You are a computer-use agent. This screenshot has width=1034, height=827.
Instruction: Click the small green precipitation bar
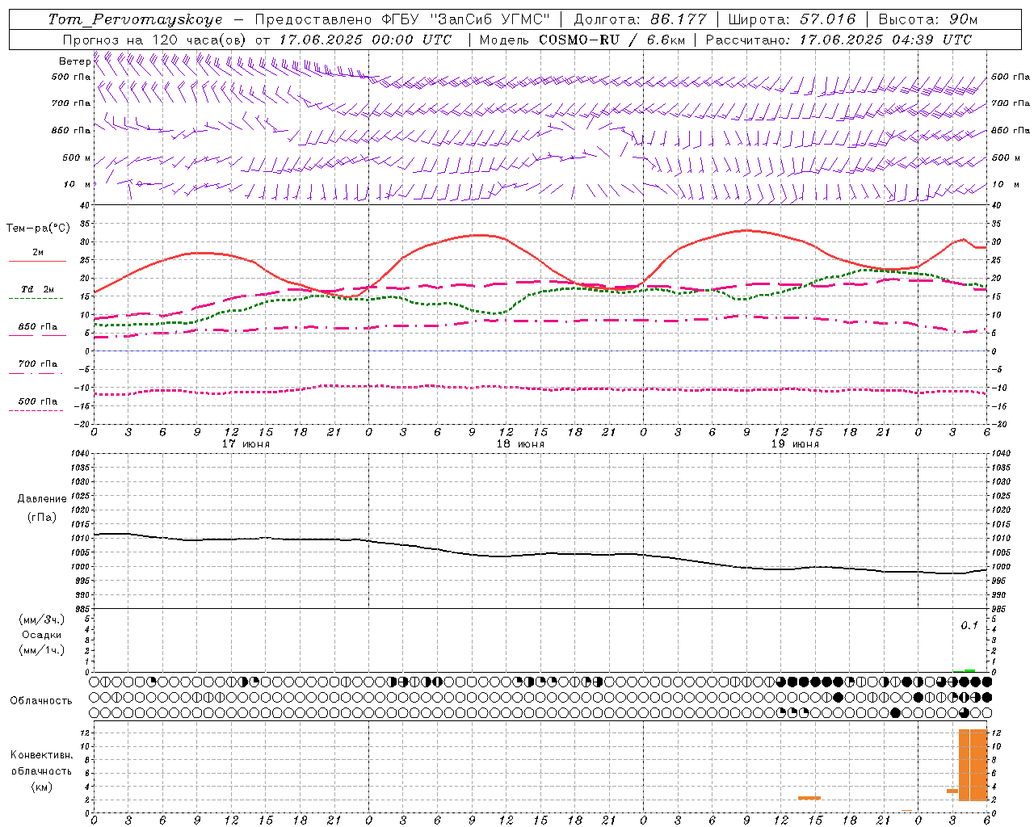(970, 670)
